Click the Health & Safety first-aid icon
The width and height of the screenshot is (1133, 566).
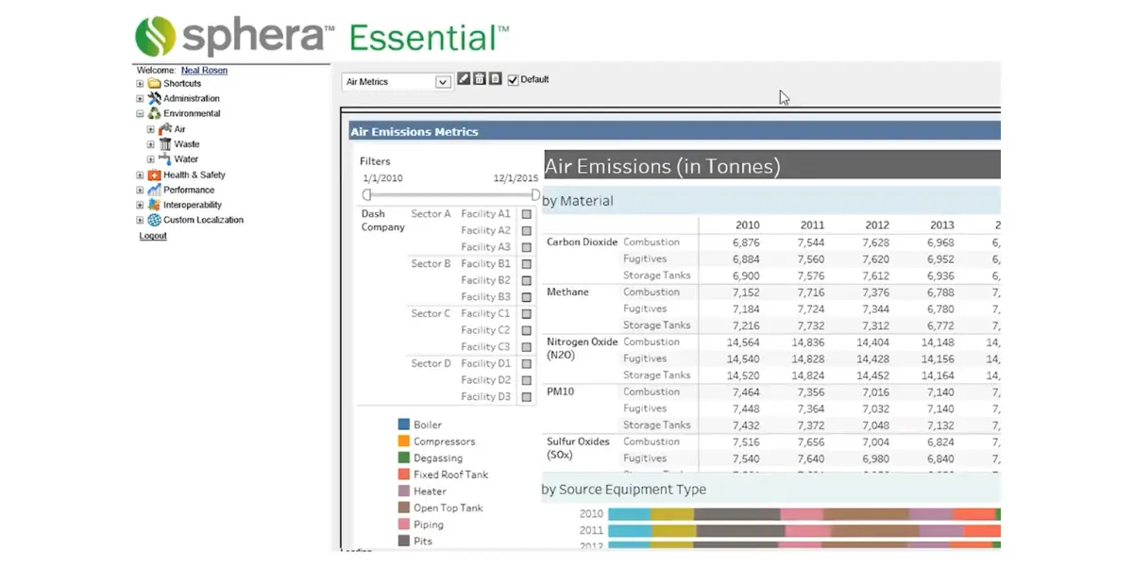[154, 175]
